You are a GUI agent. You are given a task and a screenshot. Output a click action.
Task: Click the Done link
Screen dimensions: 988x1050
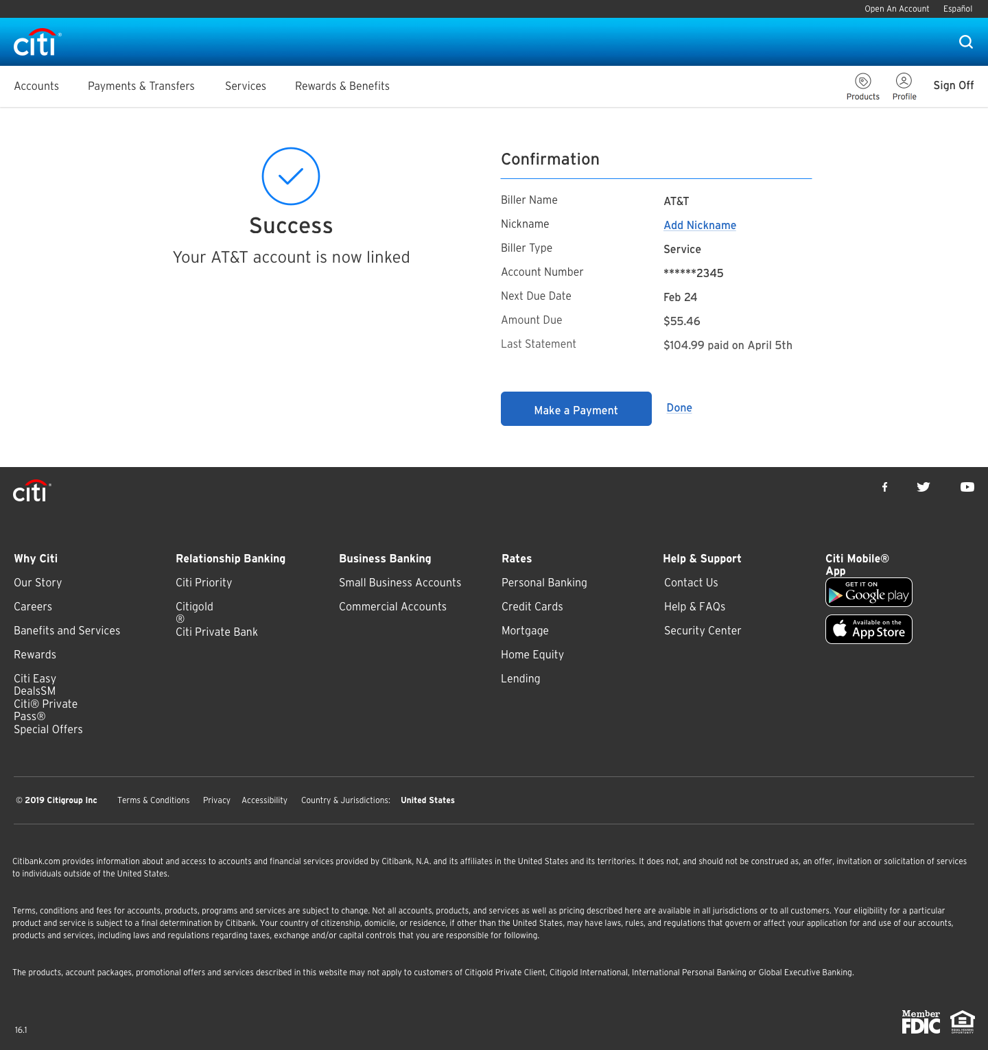[x=679, y=407]
